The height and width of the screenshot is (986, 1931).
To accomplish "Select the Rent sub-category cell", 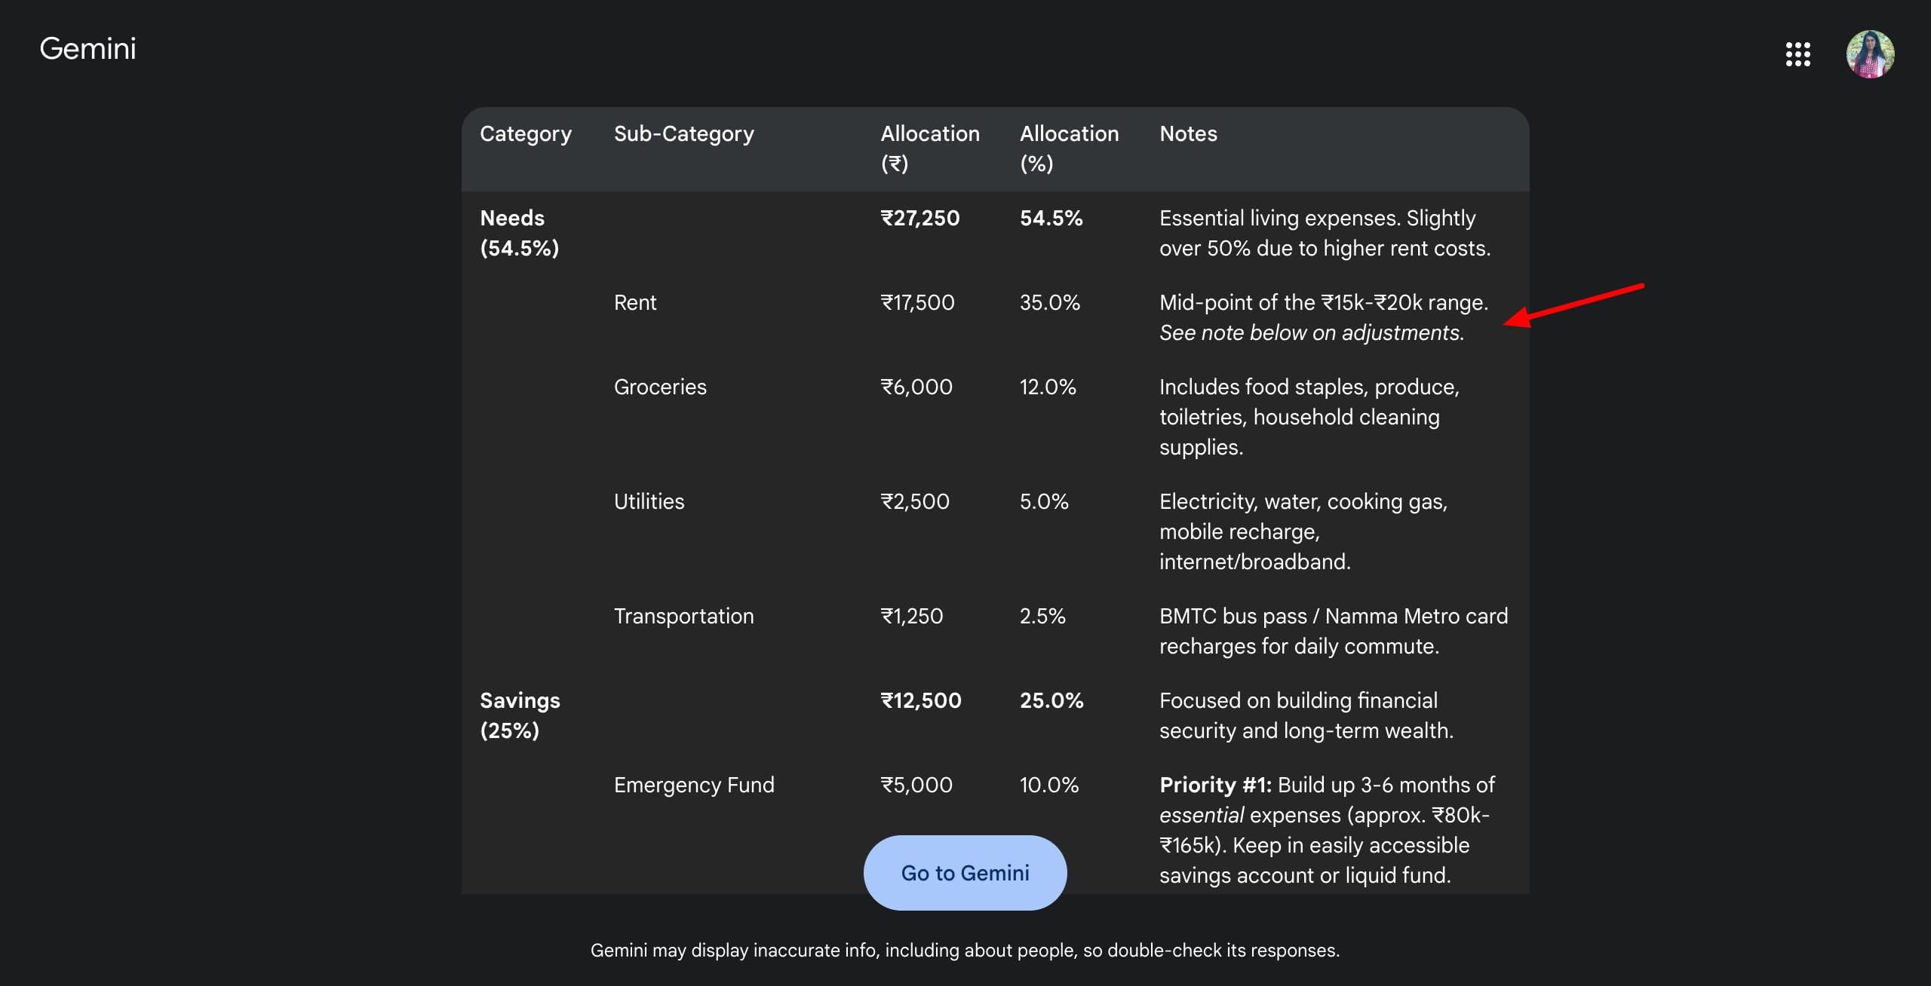I will coord(634,303).
